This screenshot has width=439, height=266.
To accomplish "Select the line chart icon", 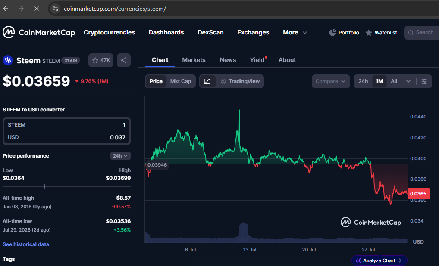I will (207, 81).
